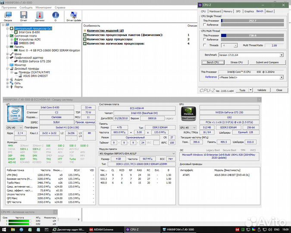291x233 pixels.
Task: Click the ENG language indicator
Action: 276,230
